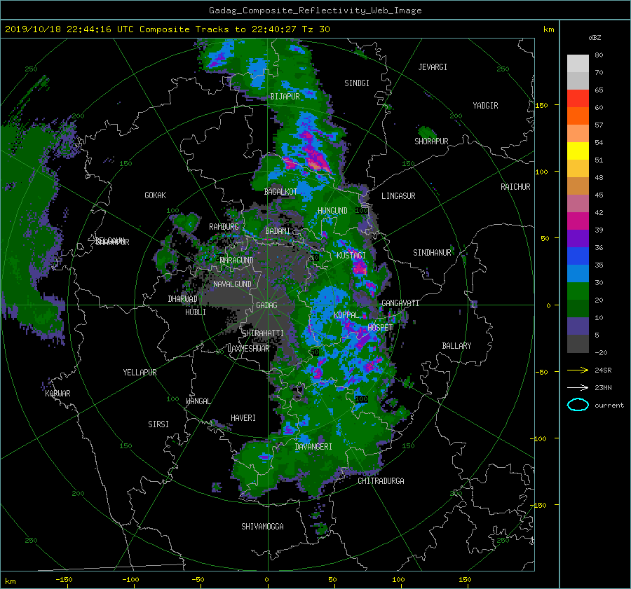Click the yellow 24SR arrow legend icon
The image size is (631, 589).
[578, 370]
